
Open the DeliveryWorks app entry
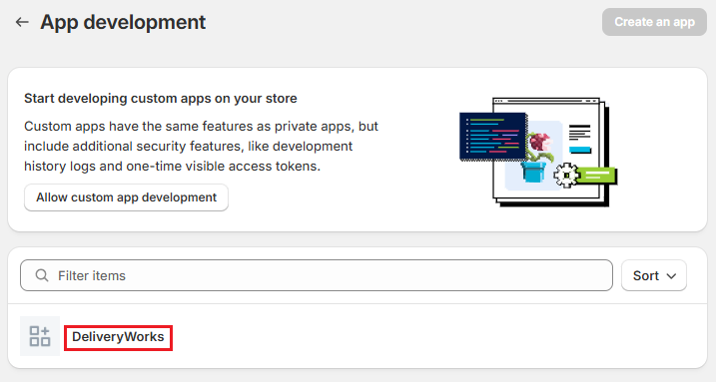tap(118, 337)
